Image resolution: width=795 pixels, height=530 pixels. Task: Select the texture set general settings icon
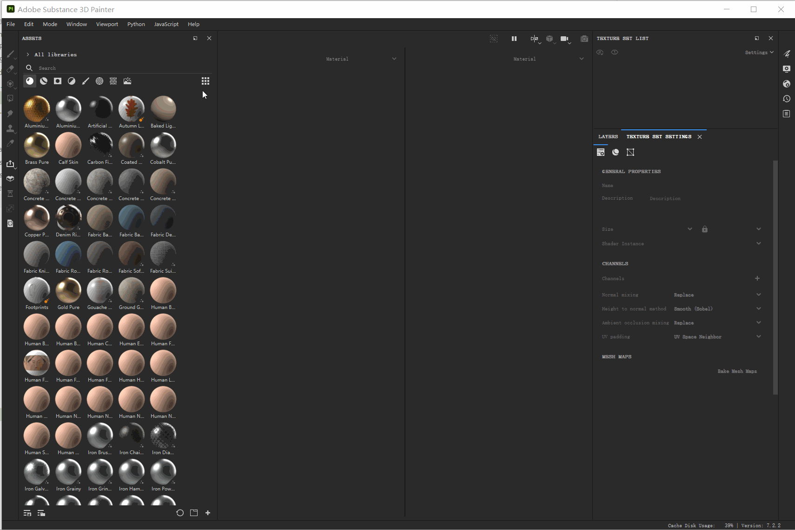[601, 152]
